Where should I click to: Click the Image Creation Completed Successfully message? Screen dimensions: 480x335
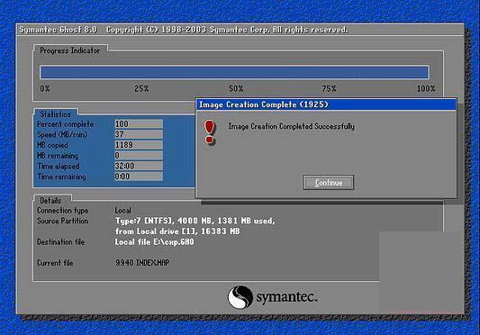click(x=292, y=126)
